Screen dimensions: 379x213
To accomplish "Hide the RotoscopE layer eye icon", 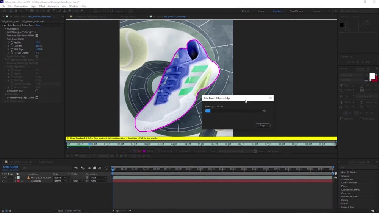I will tap(3, 181).
